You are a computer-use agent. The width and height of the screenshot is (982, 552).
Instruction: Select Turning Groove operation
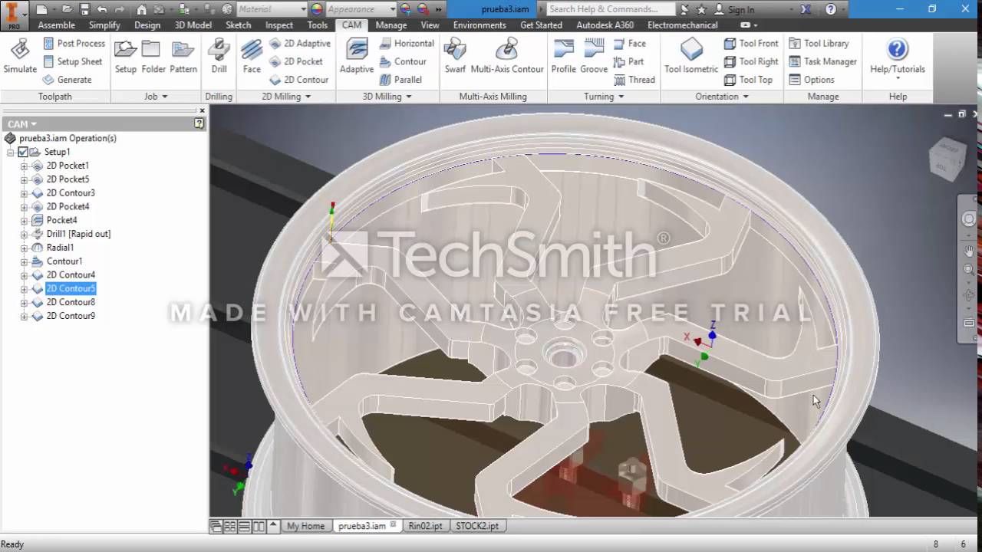pyautogui.click(x=594, y=56)
